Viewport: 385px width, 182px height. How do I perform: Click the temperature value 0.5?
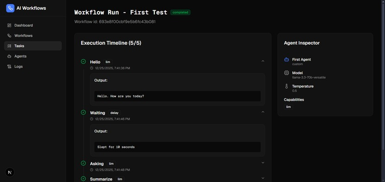click(294, 91)
